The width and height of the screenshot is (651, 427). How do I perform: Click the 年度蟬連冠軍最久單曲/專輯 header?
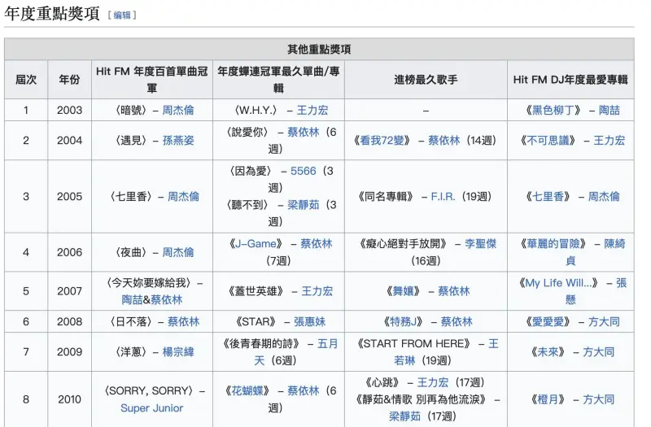(278, 79)
